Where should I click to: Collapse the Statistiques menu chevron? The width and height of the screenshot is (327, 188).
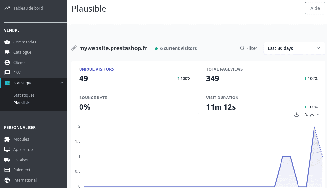pos(62,83)
